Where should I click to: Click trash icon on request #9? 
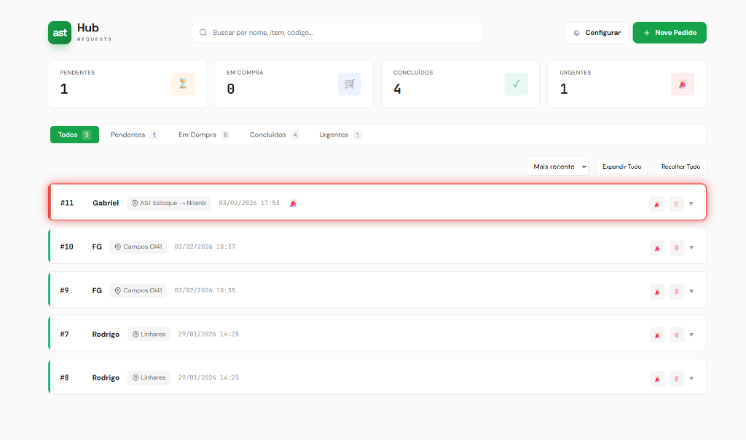click(x=676, y=291)
